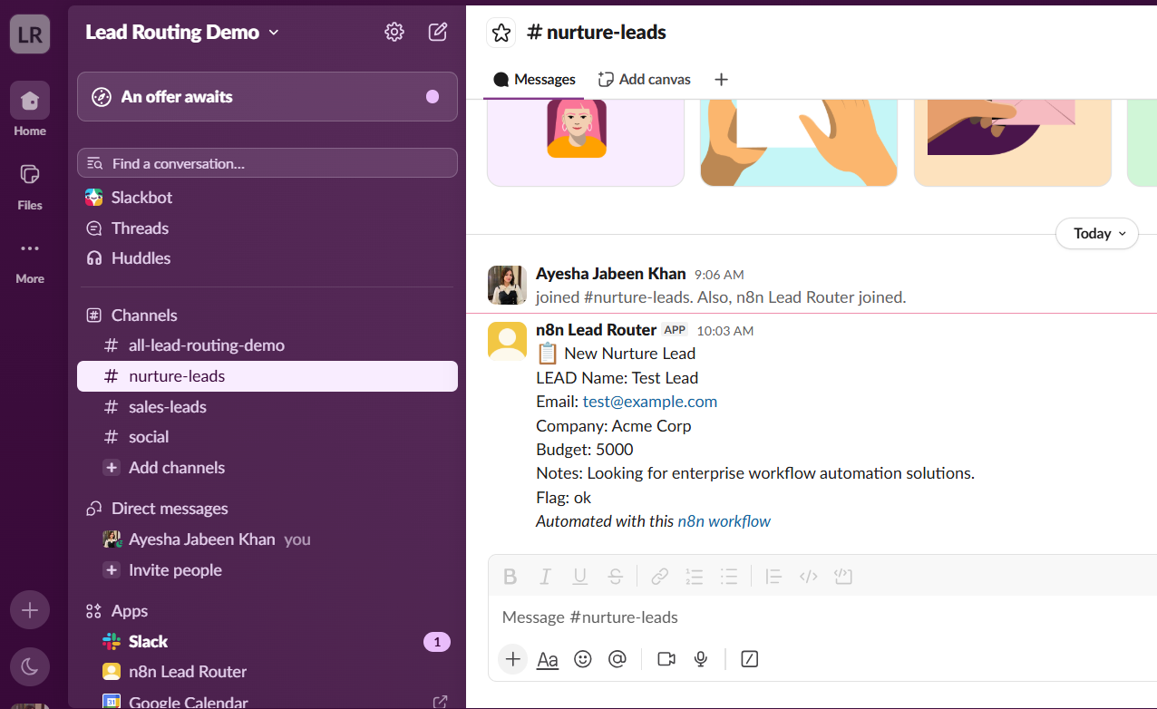Viewport: 1157px width, 709px height.
Task: Open Google Calendar app
Action: [x=189, y=702]
